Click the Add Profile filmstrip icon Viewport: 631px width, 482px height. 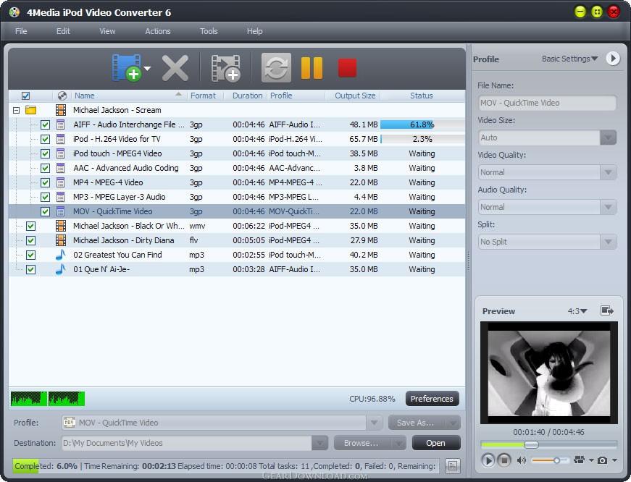tap(226, 68)
